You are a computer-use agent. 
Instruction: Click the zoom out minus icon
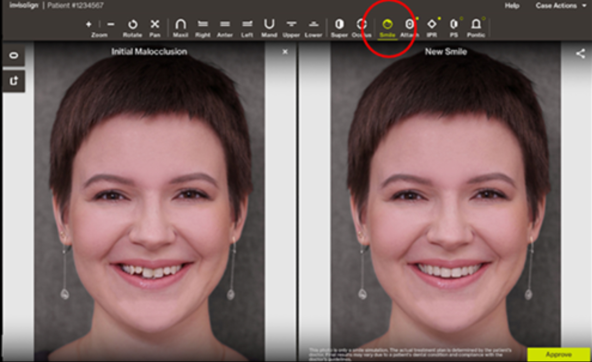point(110,25)
